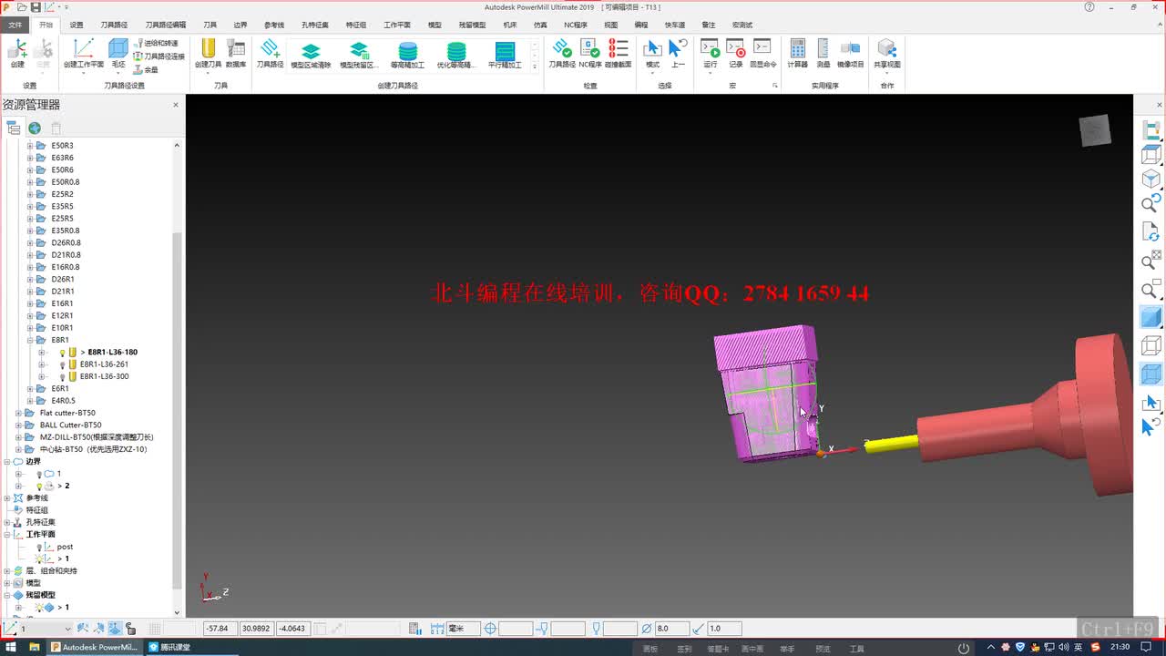Screen dimensions: 1166x656
Task: Open the 毛坯 block tool
Action: click(x=118, y=53)
